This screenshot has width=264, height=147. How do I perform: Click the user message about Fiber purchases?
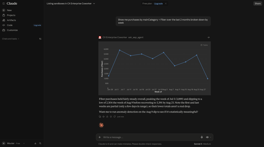[x=163, y=21]
